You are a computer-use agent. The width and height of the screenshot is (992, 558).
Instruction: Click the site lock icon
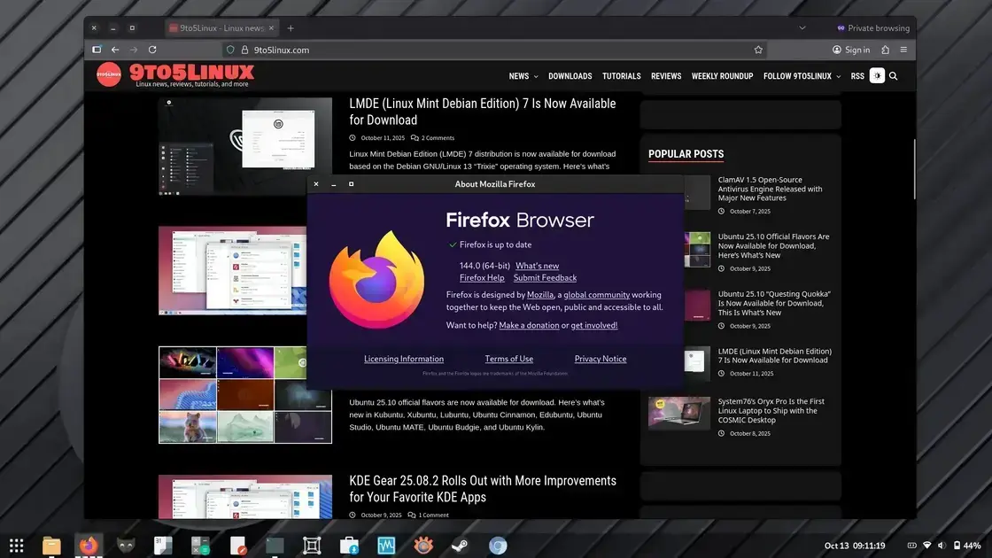click(x=244, y=50)
